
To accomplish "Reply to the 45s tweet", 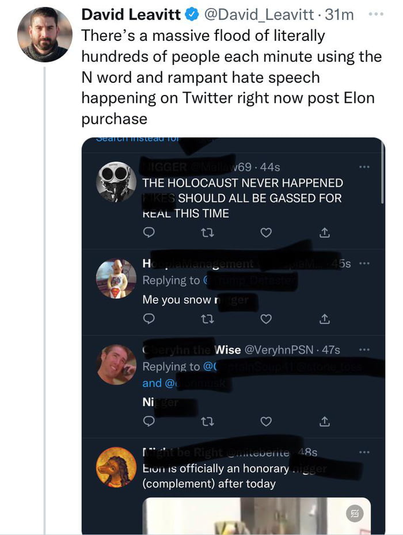I will point(149,318).
